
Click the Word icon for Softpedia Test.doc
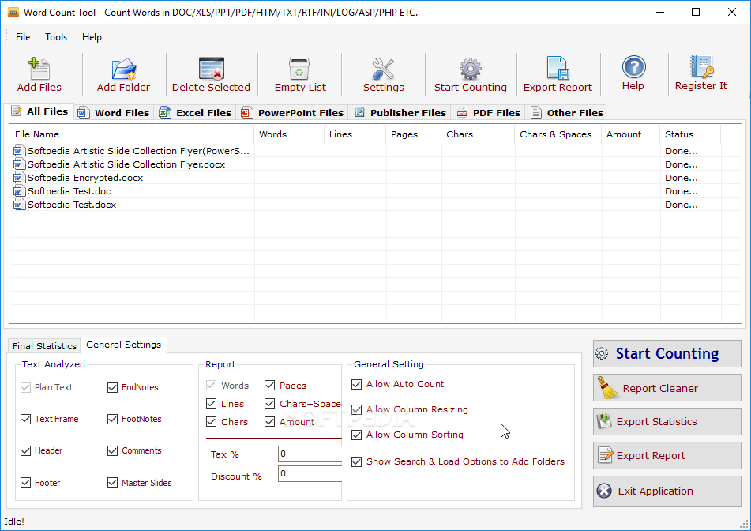pyautogui.click(x=18, y=191)
